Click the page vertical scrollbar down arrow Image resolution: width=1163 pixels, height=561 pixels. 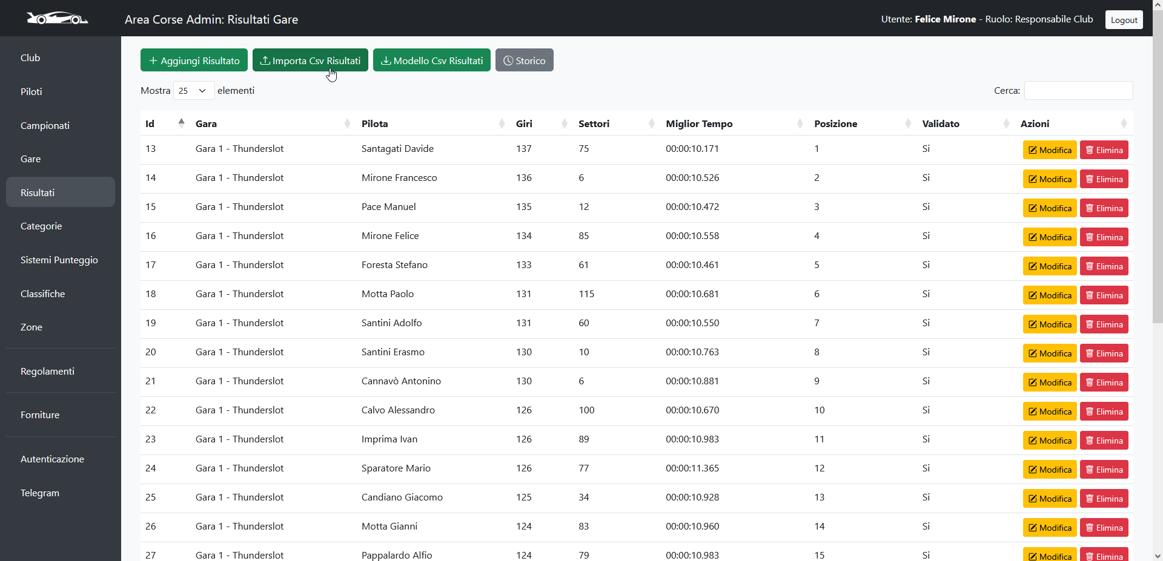click(1158, 556)
